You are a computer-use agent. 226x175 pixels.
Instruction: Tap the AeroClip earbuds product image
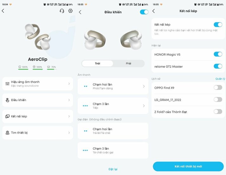click(38, 37)
